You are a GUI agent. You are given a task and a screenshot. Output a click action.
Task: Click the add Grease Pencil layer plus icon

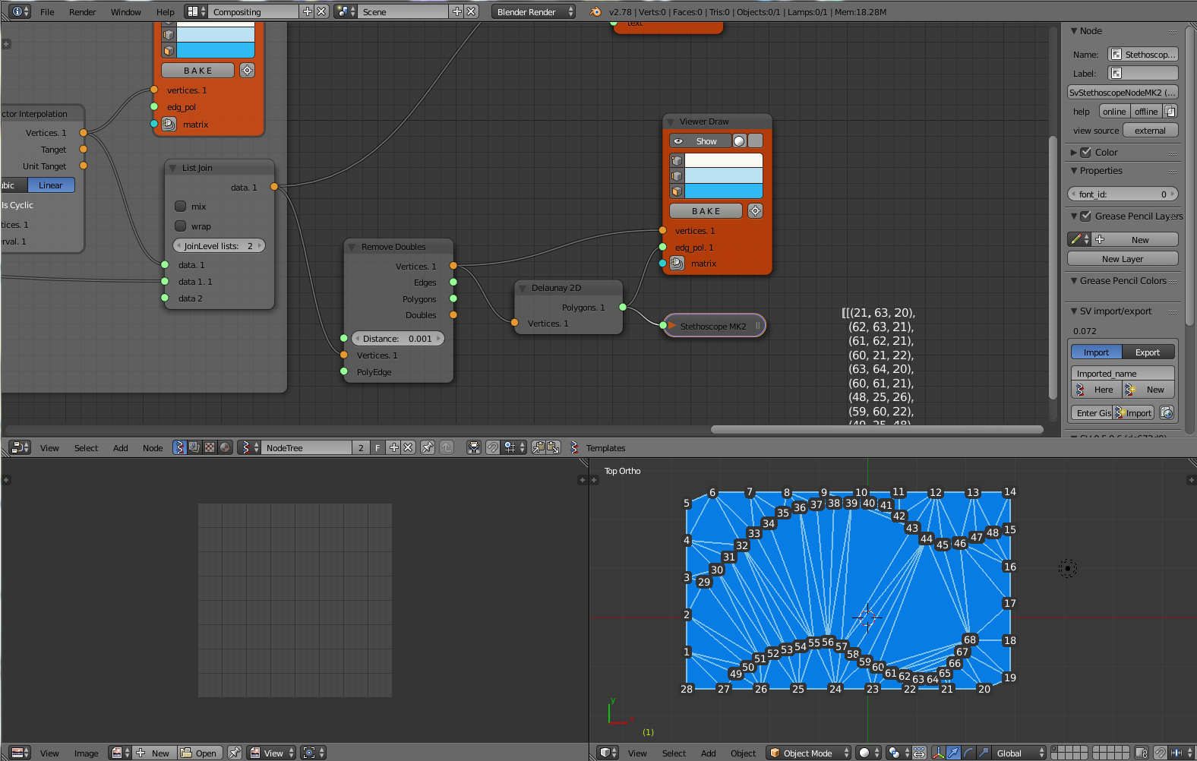(1099, 239)
